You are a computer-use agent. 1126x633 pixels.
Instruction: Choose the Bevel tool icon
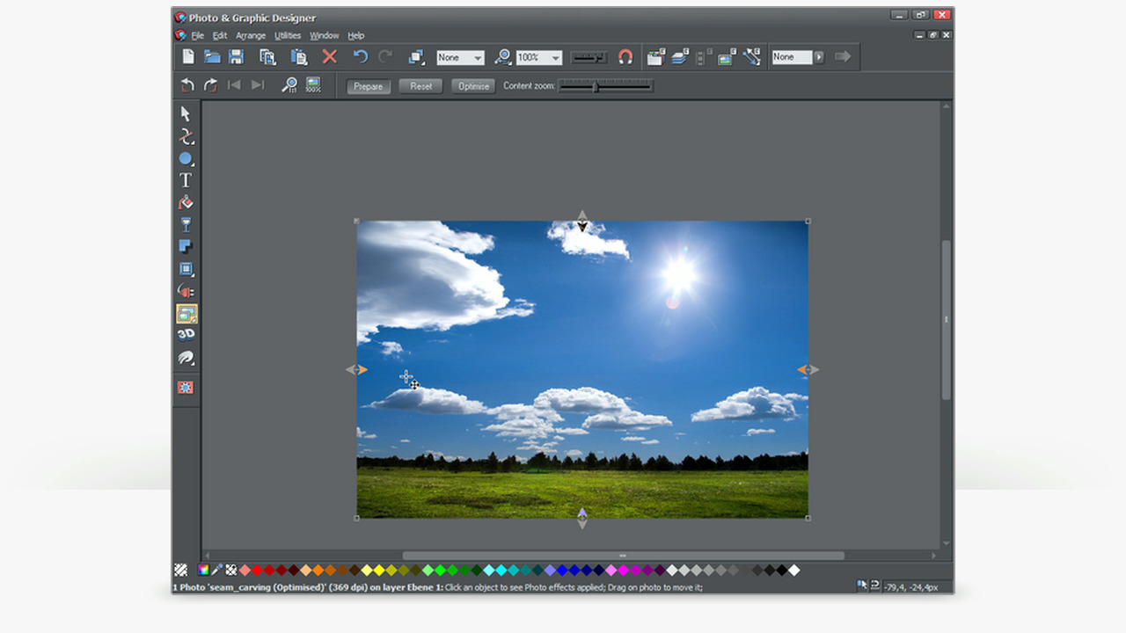(x=186, y=269)
